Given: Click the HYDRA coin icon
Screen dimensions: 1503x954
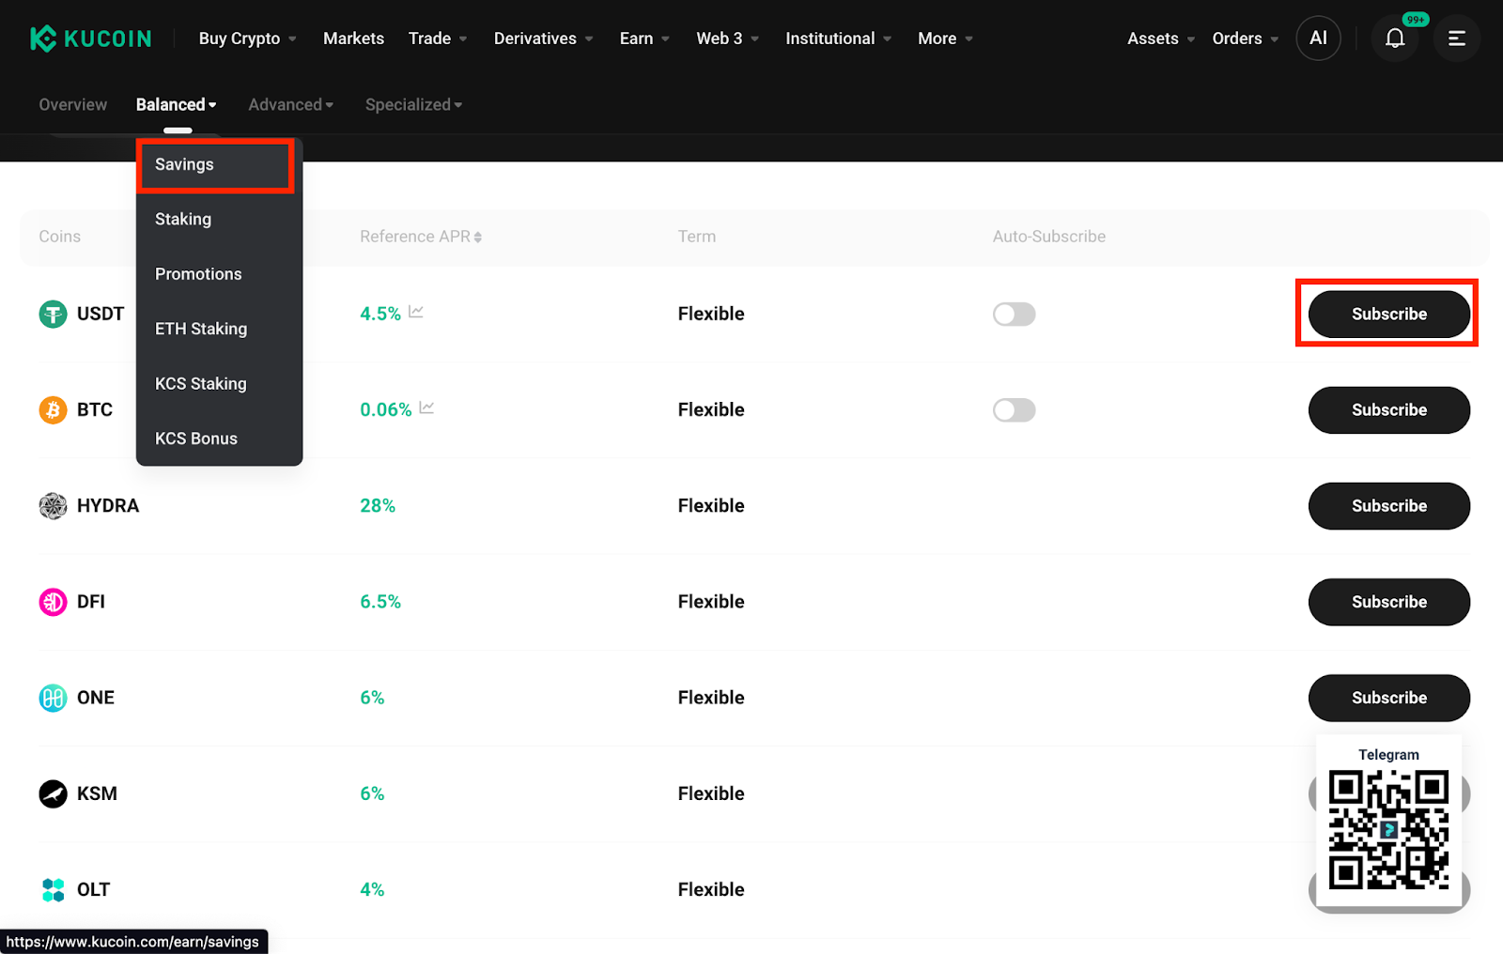Looking at the screenshot, I should pos(53,506).
